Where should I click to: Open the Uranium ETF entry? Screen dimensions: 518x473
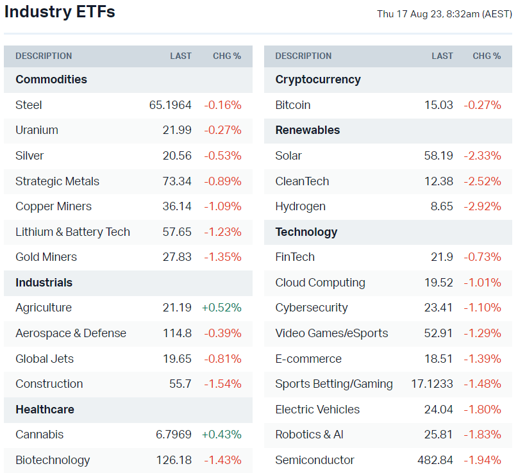click(x=37, y=130)
